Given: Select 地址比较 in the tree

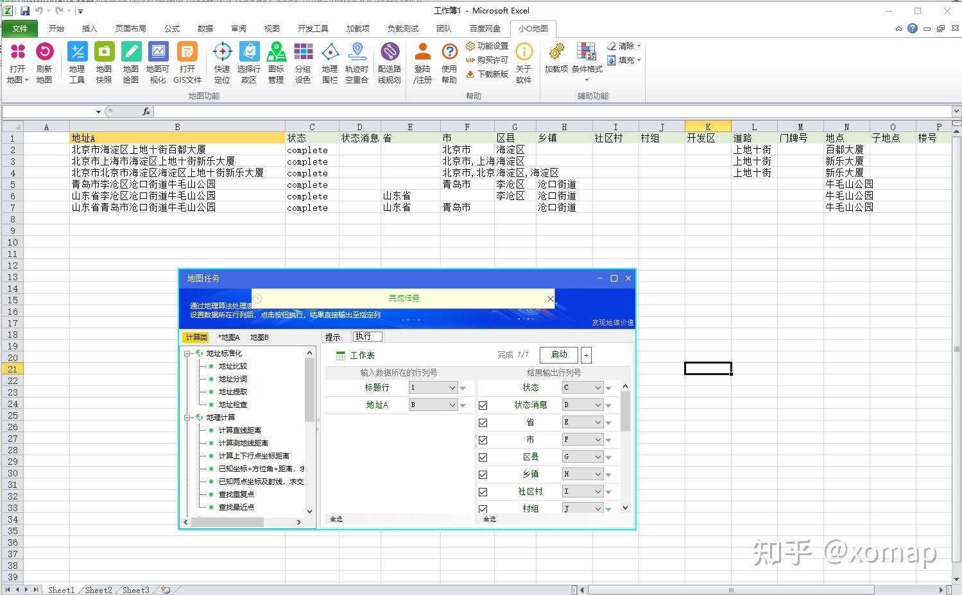Looking at the screenshot, I should [232, 366].
